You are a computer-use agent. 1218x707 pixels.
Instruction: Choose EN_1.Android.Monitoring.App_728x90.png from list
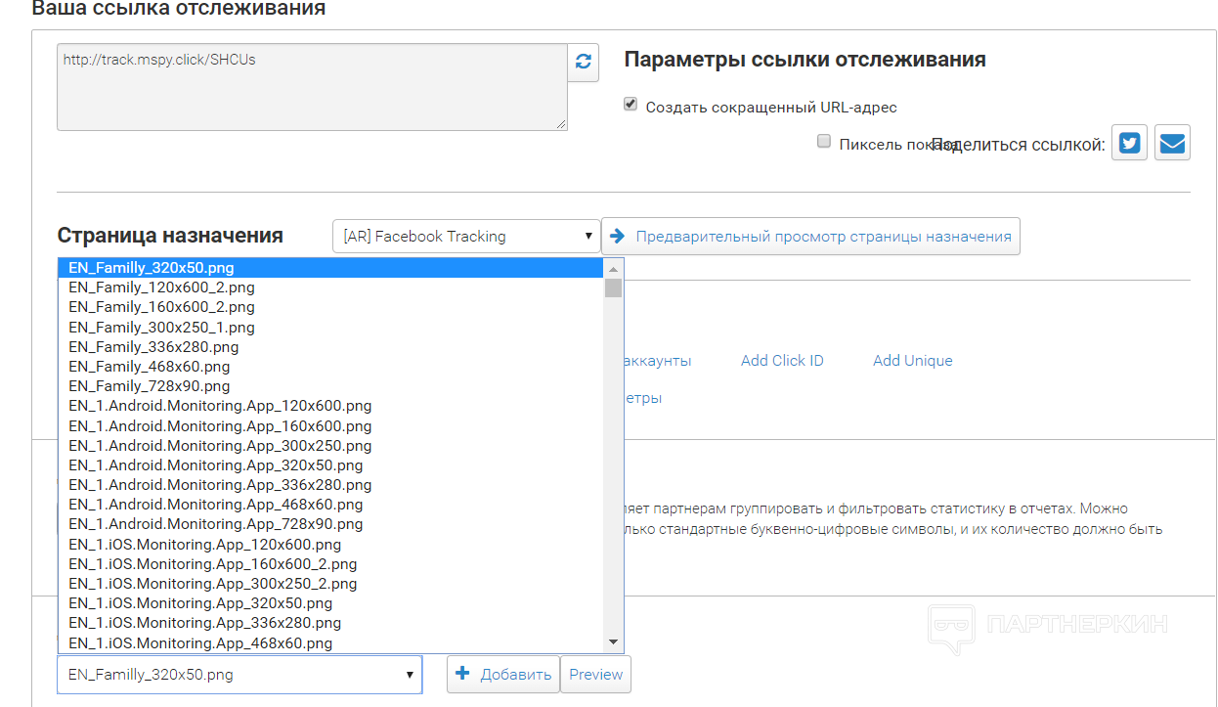215,524
